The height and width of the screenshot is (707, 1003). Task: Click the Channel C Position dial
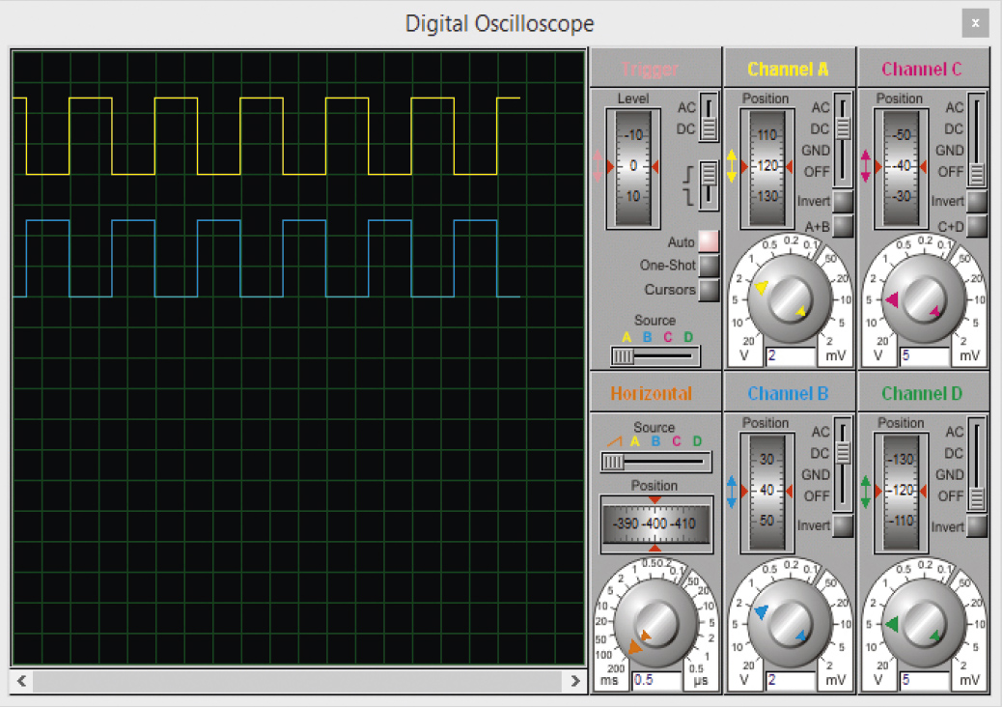click(902, 168)
